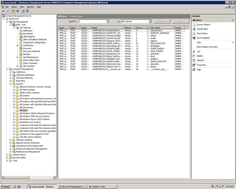Screen dimensions: 236x189
Task: Click the Cut scissors icon
Action: 194,52
